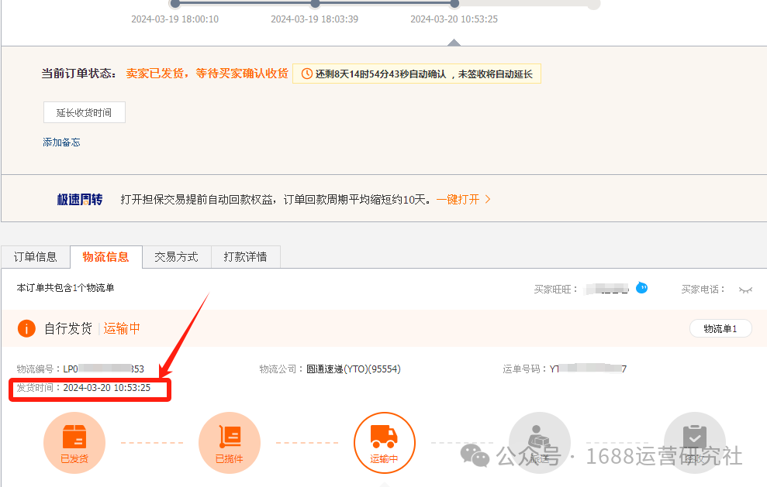Click the 签收 clipboard step icon
767x487 pixels.
[x=695, y=443]
